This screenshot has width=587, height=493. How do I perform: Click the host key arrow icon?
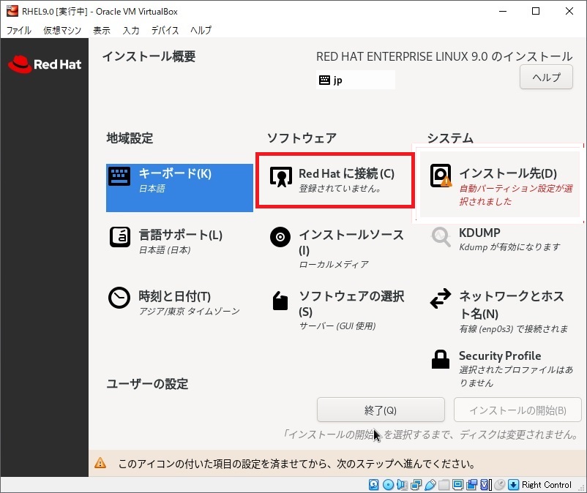(x=513, y=485)
